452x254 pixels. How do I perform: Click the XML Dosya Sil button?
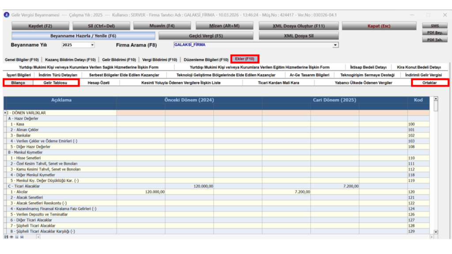[299, 36]
